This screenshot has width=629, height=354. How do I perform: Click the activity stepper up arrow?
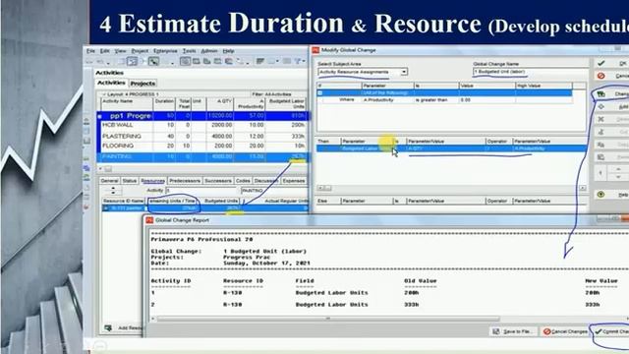113,188
